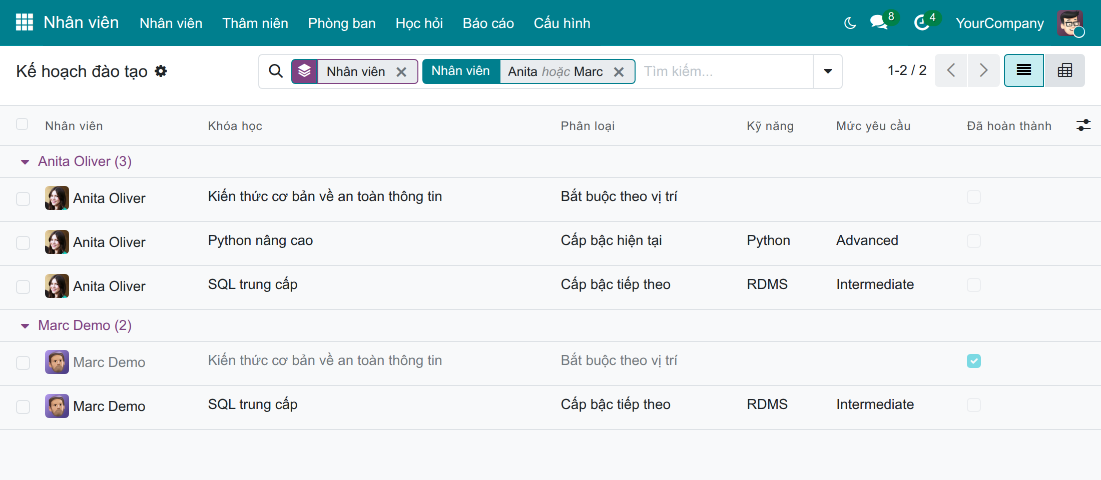Remove the Nhân viên group-by facet
The height and width of the screenshot is (480, 1101).
[x=401, y=72]
